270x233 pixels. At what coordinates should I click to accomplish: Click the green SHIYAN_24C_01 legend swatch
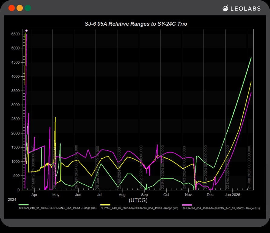click(23, 205)
